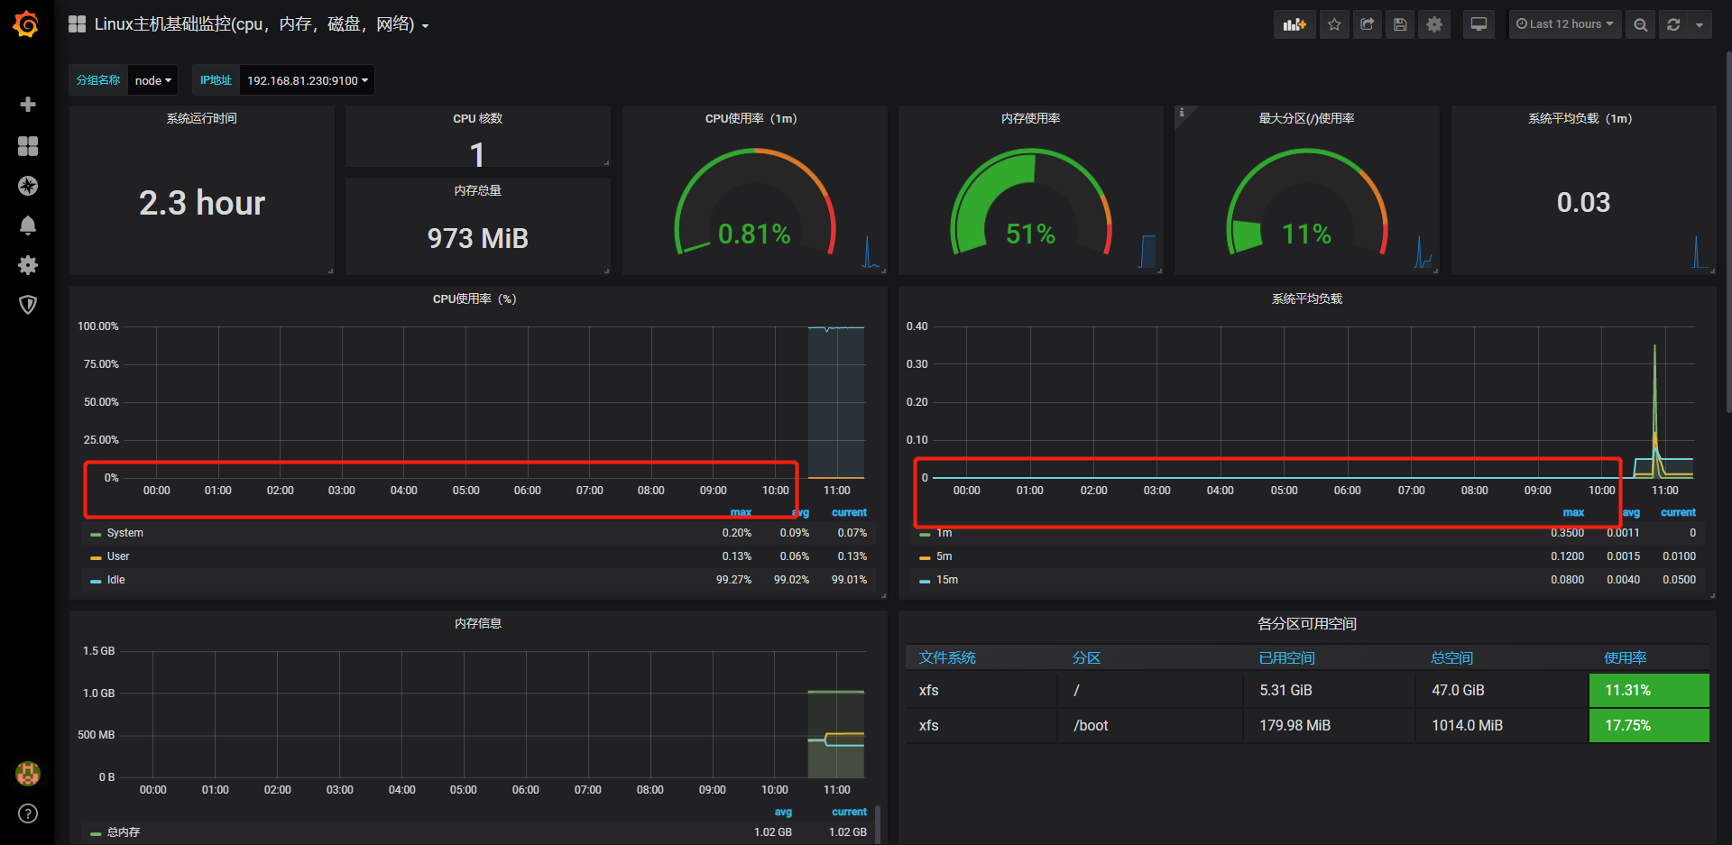Mark dashboard as favorite with star icon
The image size is (1732, 845).
[x=1334, y=24]
